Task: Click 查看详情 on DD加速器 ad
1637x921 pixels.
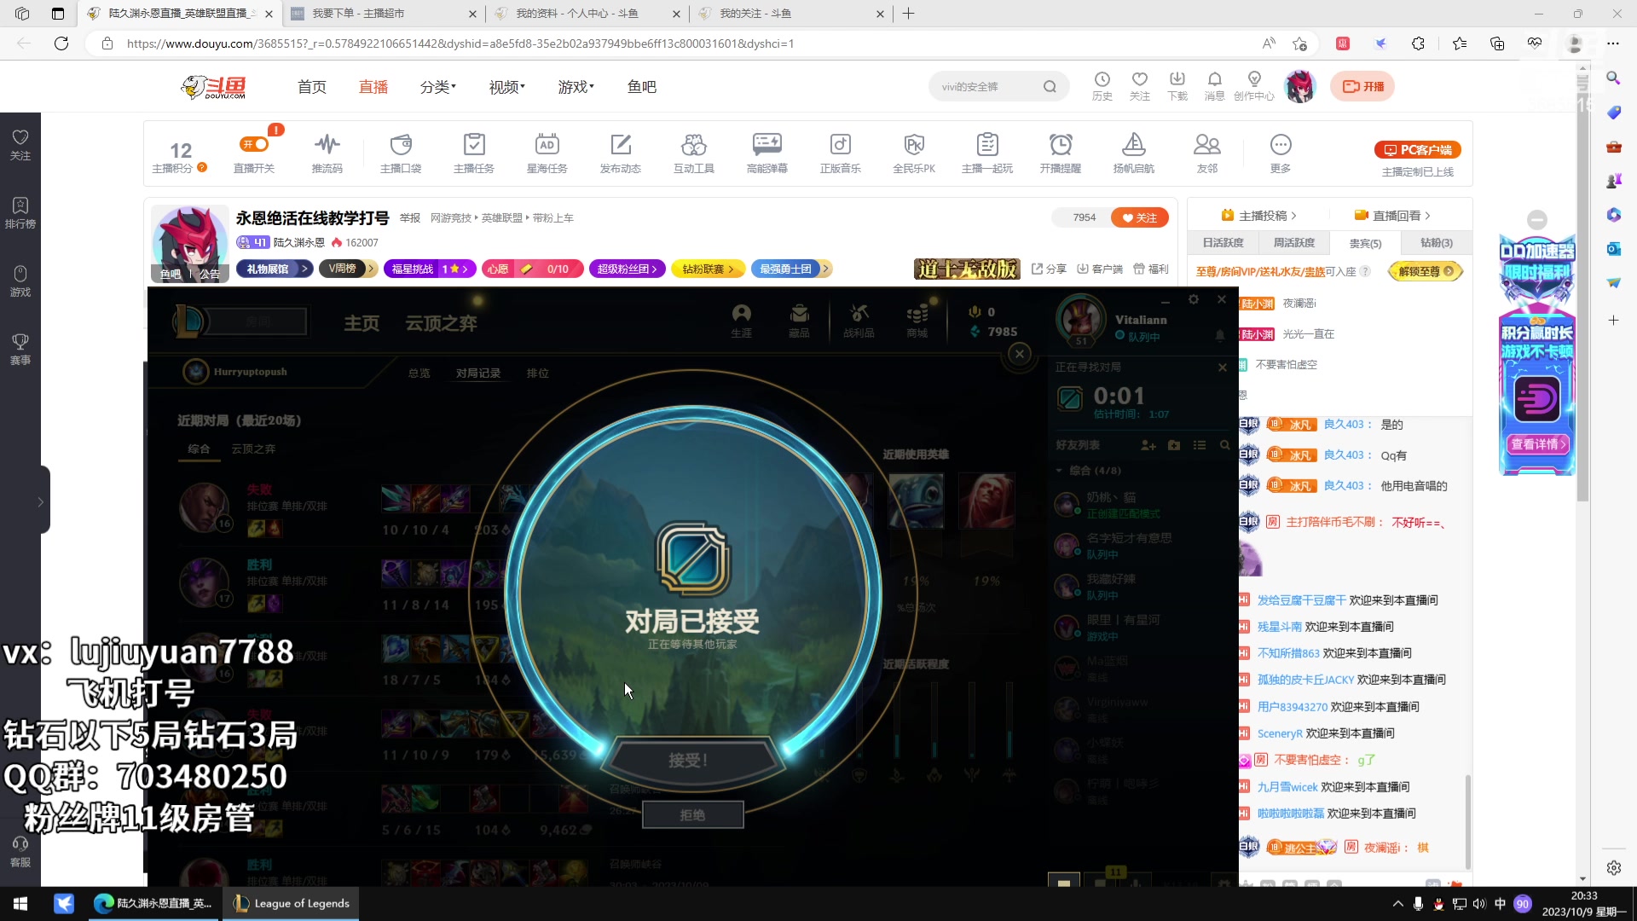Action: (x=1538, y=443)
